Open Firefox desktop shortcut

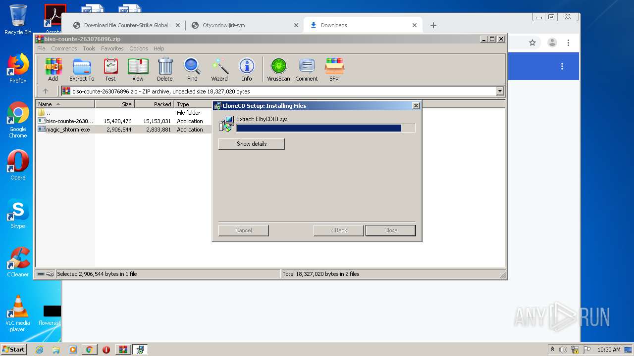18,68
